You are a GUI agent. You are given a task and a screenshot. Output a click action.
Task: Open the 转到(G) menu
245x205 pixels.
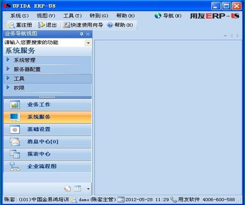[99, 16]
